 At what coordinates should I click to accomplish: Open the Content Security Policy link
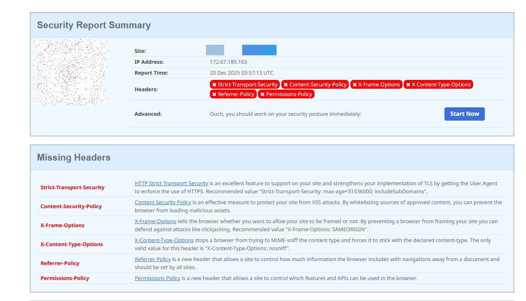(163, 202)
